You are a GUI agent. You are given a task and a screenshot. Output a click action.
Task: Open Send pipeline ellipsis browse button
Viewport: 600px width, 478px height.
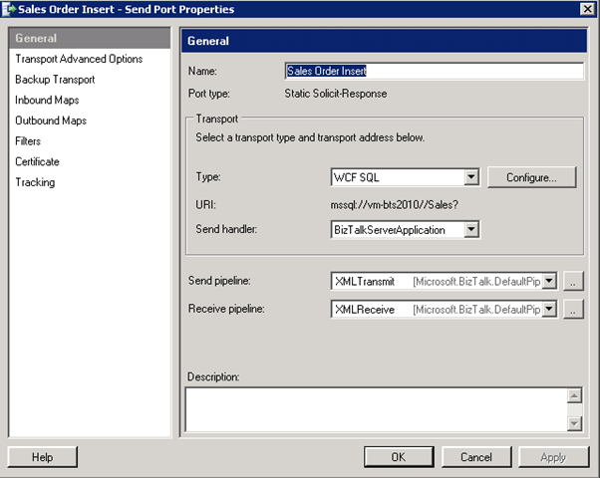[x=573, y=282]
